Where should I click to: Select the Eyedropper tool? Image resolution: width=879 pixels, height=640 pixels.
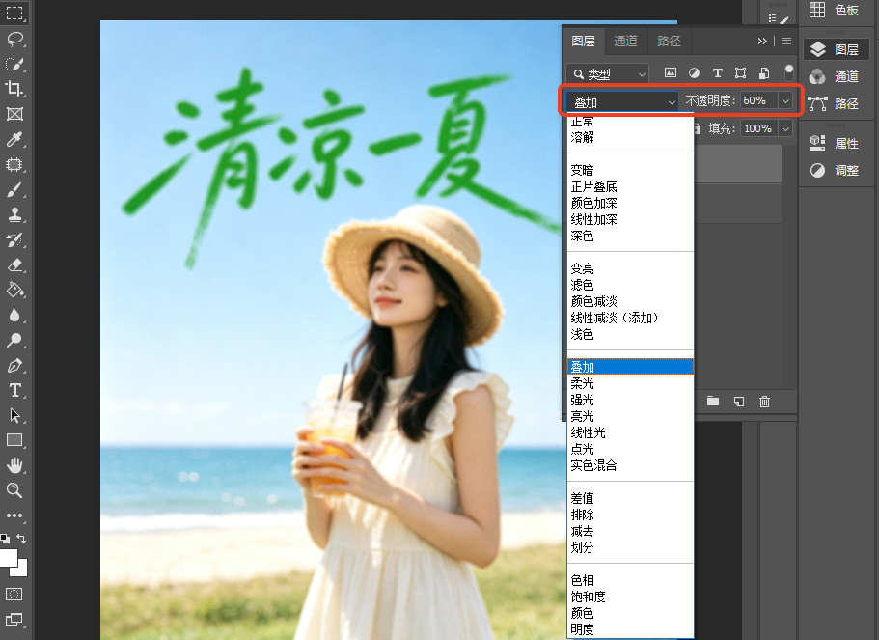coord(14,139)
